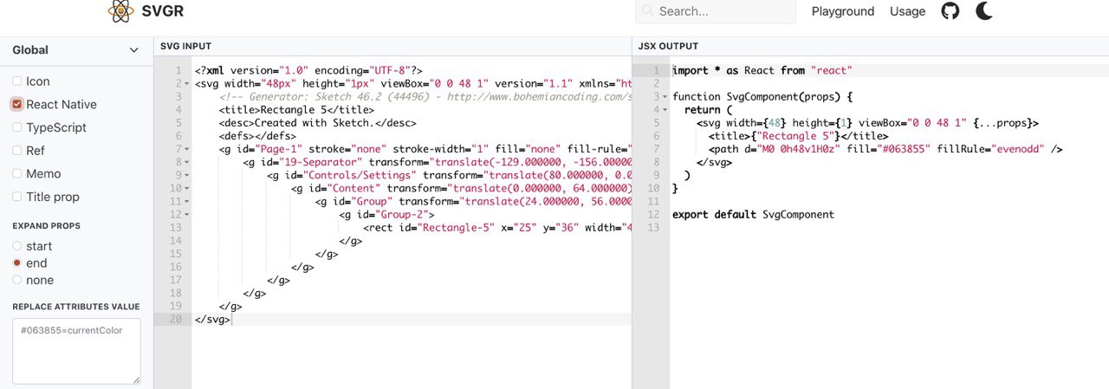Fold JSX output line 3 function
Viewport: 1109px width, 389px height.
(x=665, y=97)
